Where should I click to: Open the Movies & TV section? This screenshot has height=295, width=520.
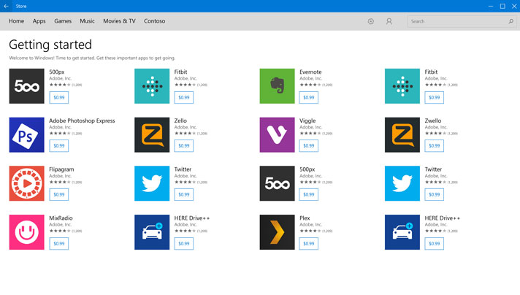(x=119, y=21)
